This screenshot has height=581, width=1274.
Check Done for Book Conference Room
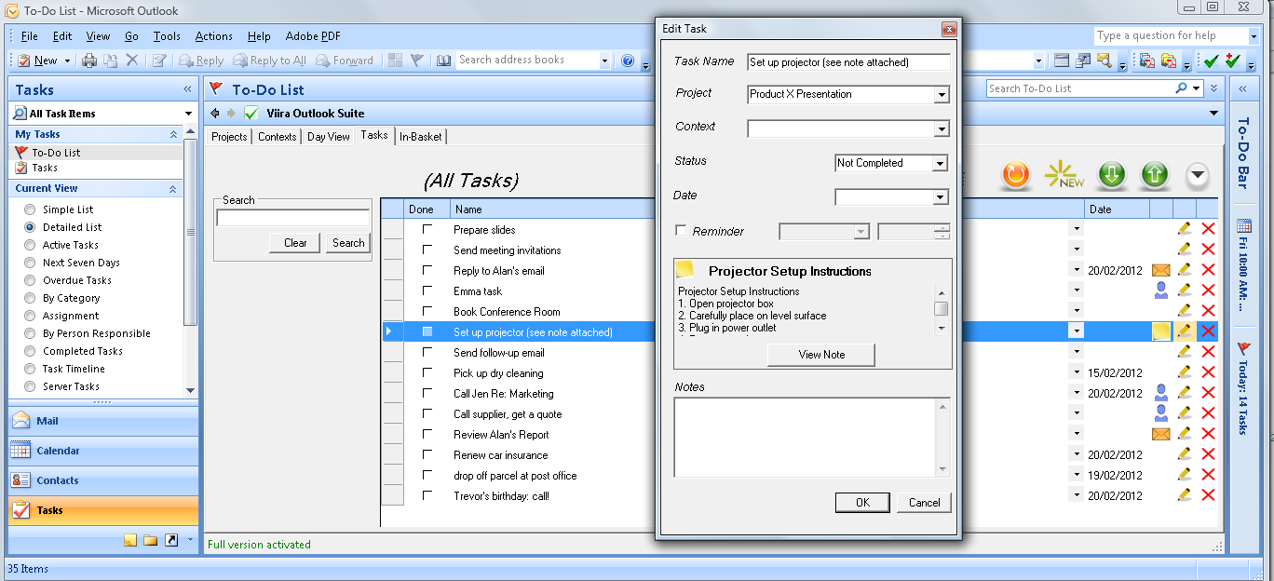[x=427, y=311]
